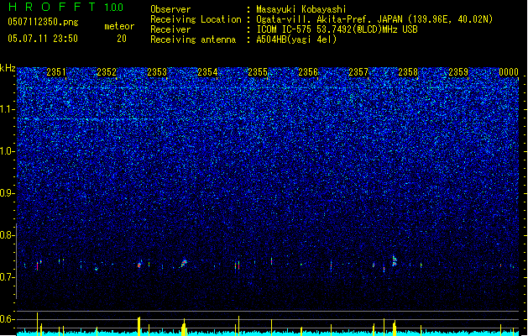The image size is (528, 336).
Task: Click the 2355 time marker
Action: (258, 72)
